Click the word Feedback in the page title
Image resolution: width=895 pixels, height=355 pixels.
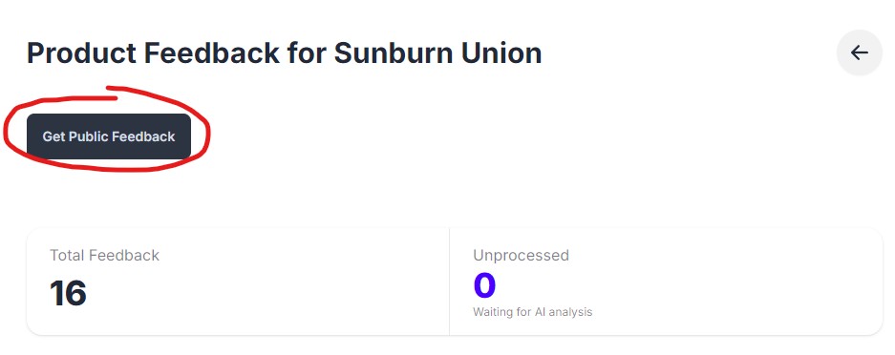(x=212, y=53)
